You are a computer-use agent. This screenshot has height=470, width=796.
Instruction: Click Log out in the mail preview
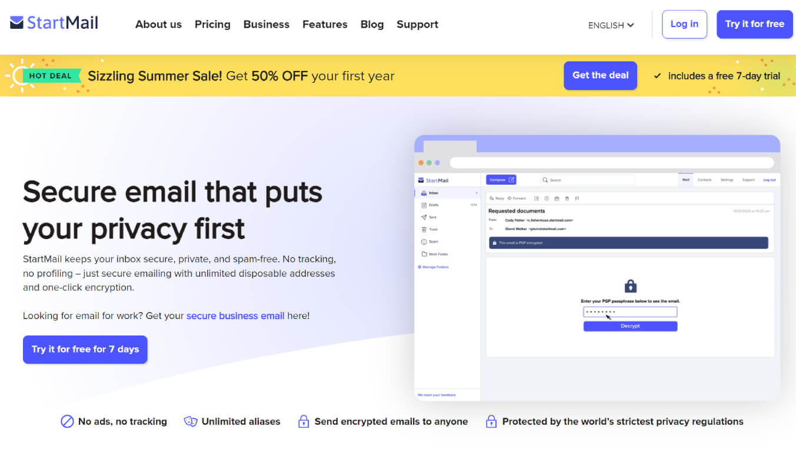(x=770, y=180)
